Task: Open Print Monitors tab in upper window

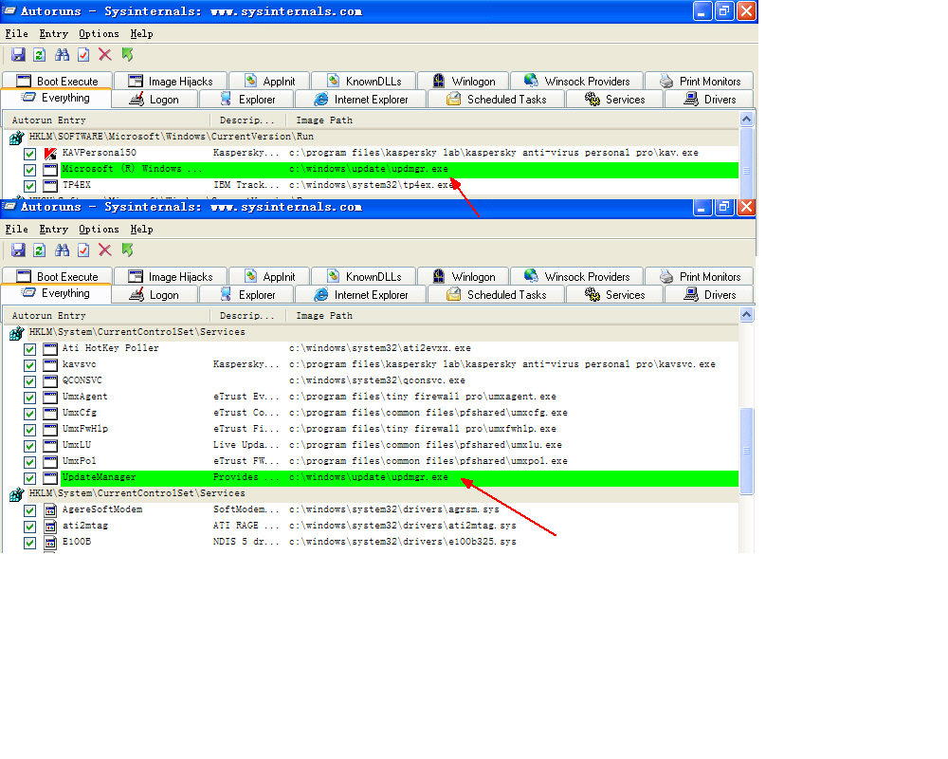Action: click(x=701, y=81)
